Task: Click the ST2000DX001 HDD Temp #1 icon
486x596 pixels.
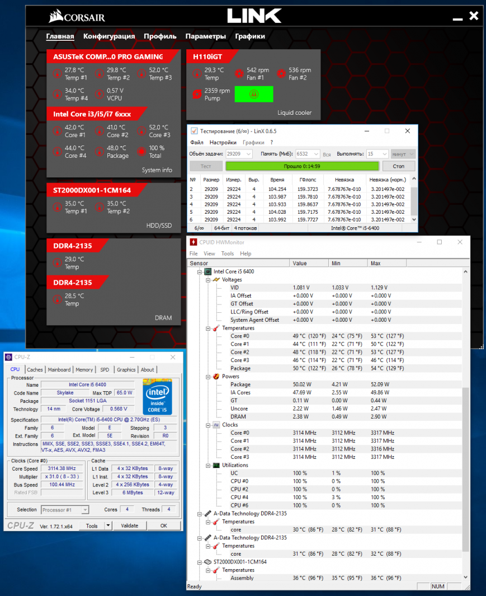Action: tap(57, 208)
